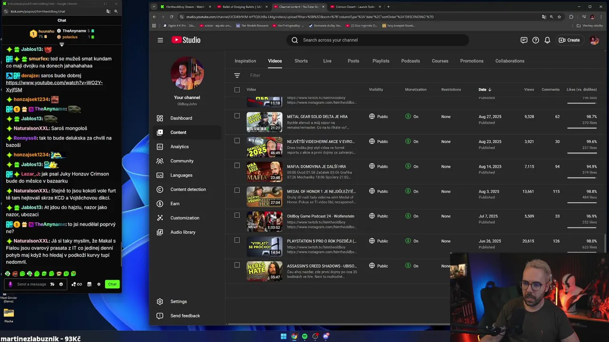
Task: Open the Studio help question-mark icon
Action: (x=536, y=40)
